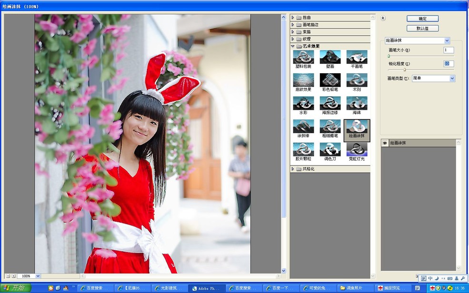Switch to the 可爱的兔 taskbar window
The height and width of the screenshot is (293, 469).
pyautogui.click(x=318, y=288)
